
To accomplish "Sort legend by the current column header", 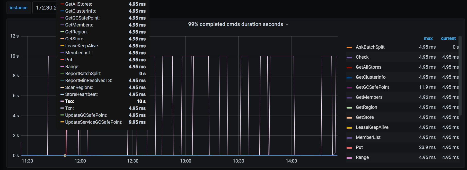I will pos(448,38).
